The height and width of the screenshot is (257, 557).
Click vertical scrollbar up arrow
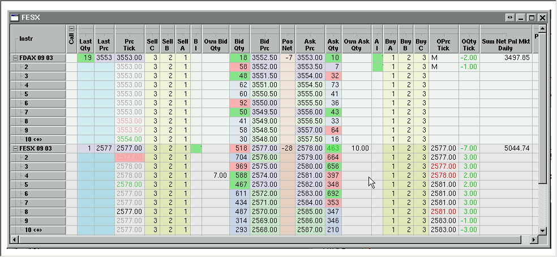pyautogui.click(x=543, y=28)
